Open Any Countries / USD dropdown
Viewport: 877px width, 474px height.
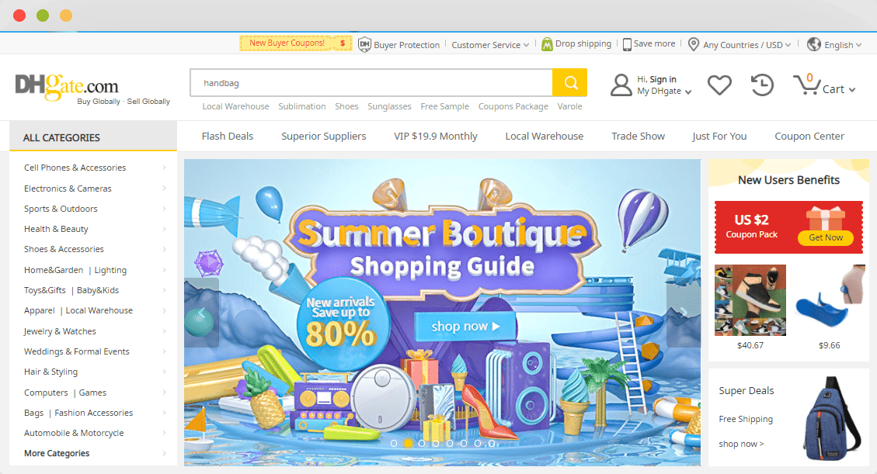[746, 45]
